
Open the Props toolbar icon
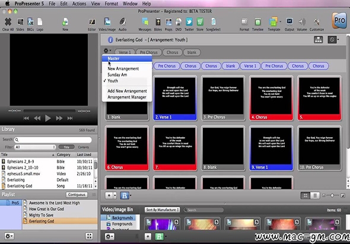(x=168, y=24)
